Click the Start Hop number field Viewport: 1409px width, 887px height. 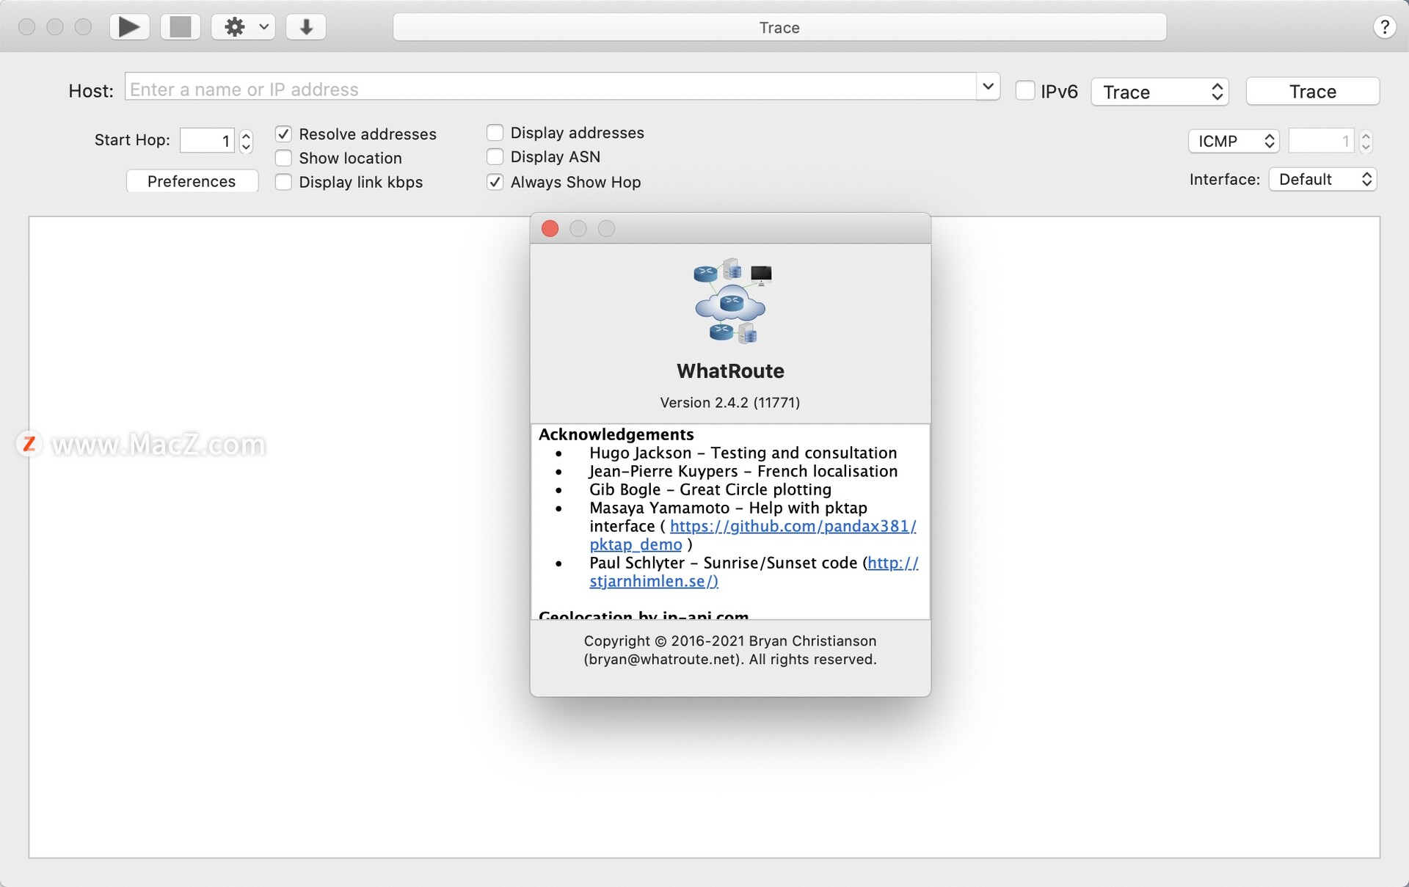coord(207,140)
